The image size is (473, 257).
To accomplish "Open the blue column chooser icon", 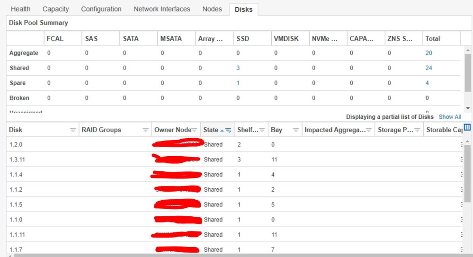I will tap(467, 127).
